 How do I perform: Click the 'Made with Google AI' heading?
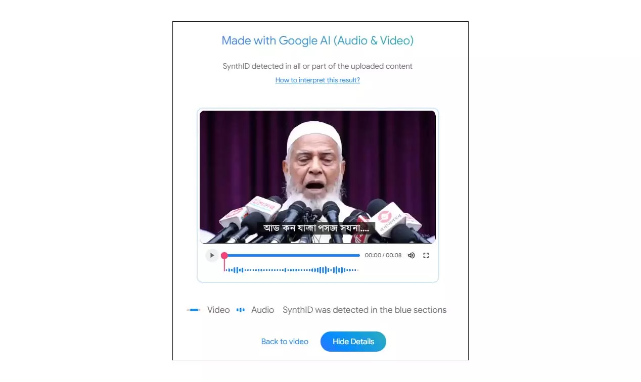[317, 40]
